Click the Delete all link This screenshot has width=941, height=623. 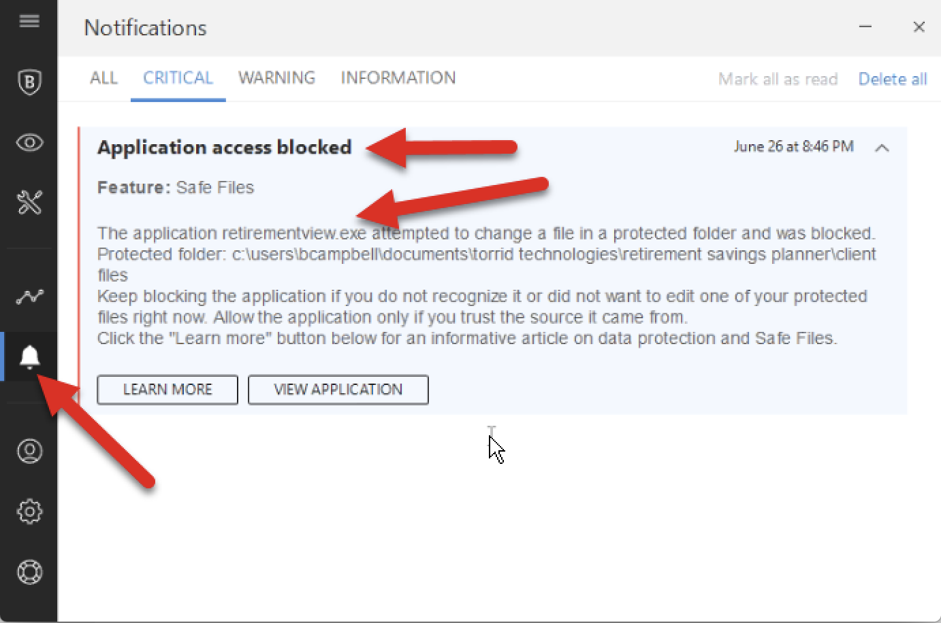(893, 79)
